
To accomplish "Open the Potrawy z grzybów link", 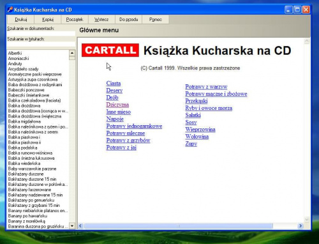I will coord(128,141).
